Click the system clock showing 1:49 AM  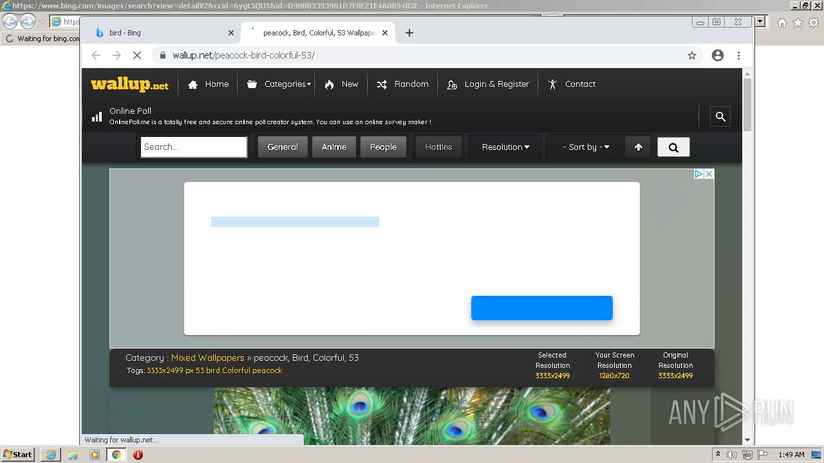(x=791, y=455)
